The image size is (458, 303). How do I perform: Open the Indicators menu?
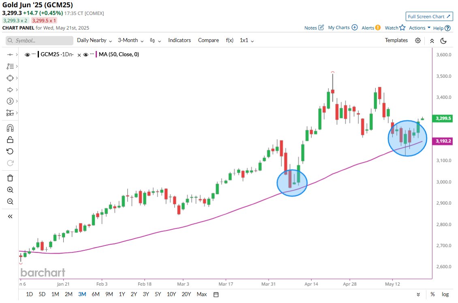pos(179,40)
